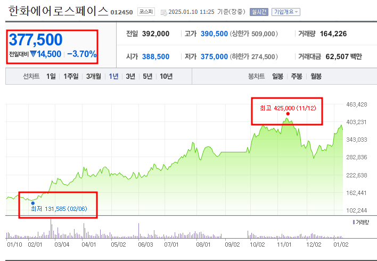Click the 고가 value 390,500

coord(214,34)
